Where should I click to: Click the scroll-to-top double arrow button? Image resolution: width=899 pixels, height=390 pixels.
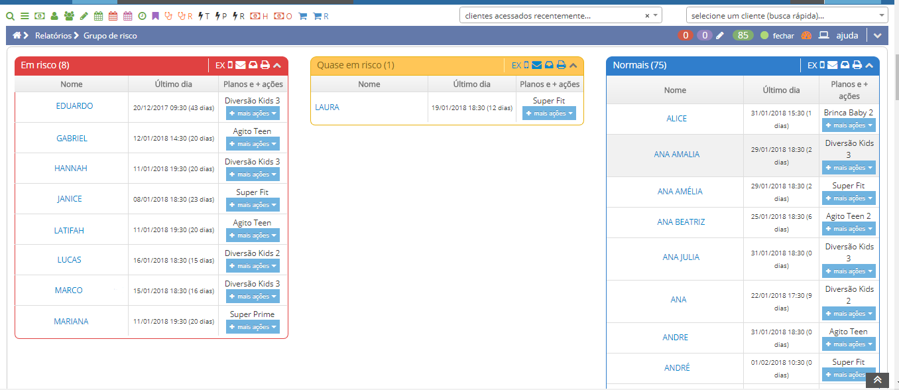[x=877, y=379]
